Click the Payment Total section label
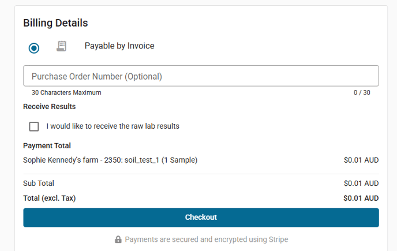 [47, 146]
